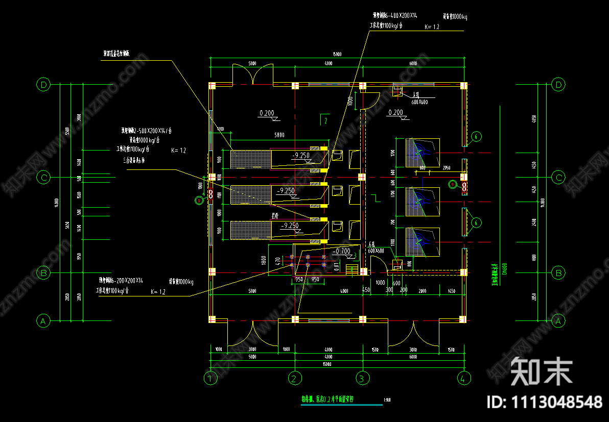Click the topmost -9.250 elevation label
This screenshot has width=609, height=422.
[x=300, y=155]
